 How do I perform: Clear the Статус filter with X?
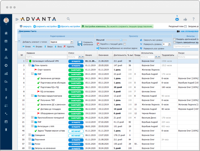[80, 57]
